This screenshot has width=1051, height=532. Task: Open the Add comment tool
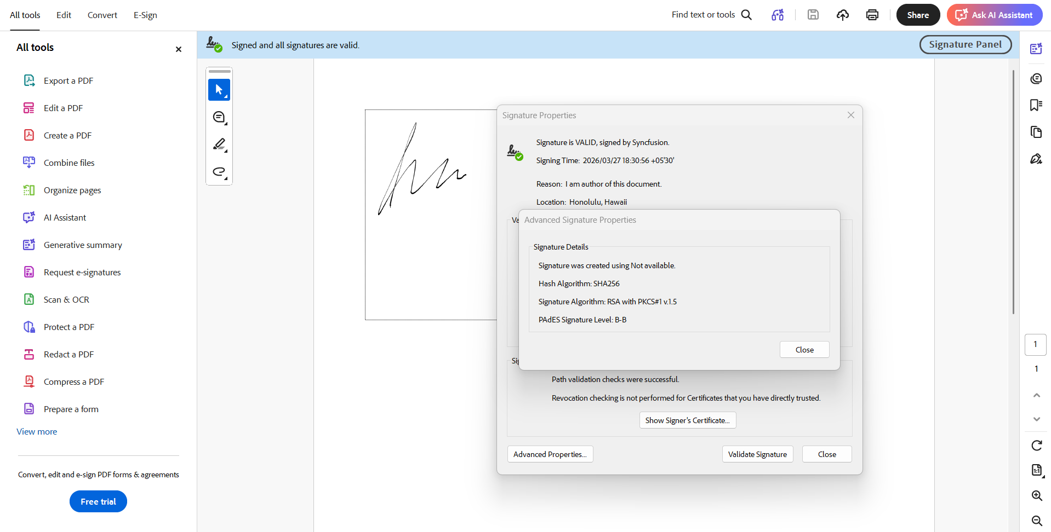coord(219,117)
